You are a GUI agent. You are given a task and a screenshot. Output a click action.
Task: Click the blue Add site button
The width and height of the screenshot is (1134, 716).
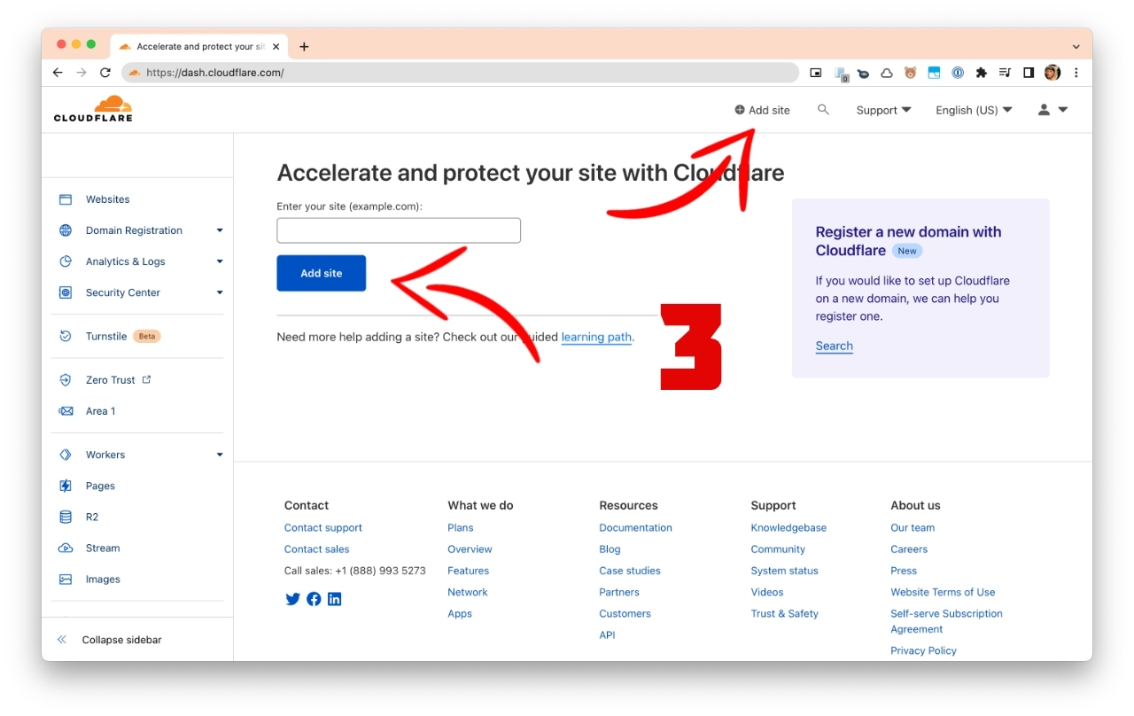coord(321,273)
